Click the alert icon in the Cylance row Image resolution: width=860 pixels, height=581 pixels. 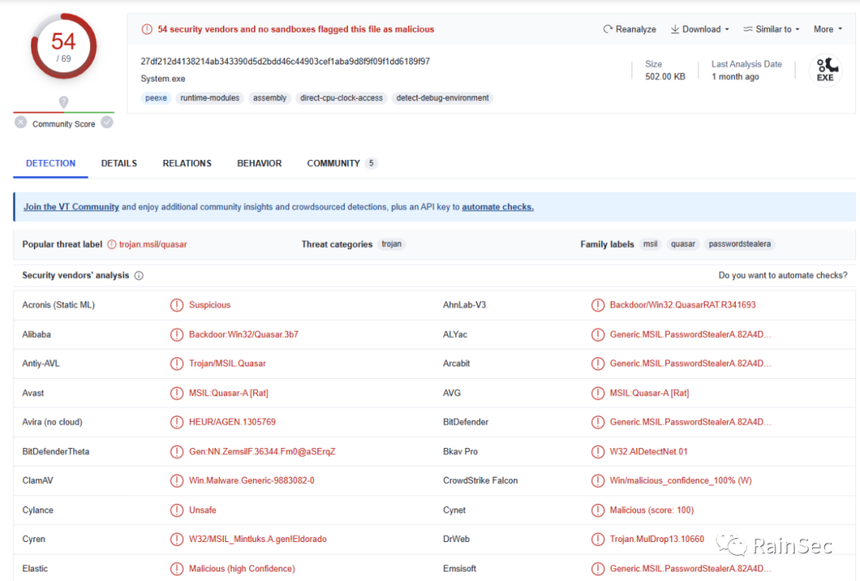pyautogui.click(x=177, y=510)
